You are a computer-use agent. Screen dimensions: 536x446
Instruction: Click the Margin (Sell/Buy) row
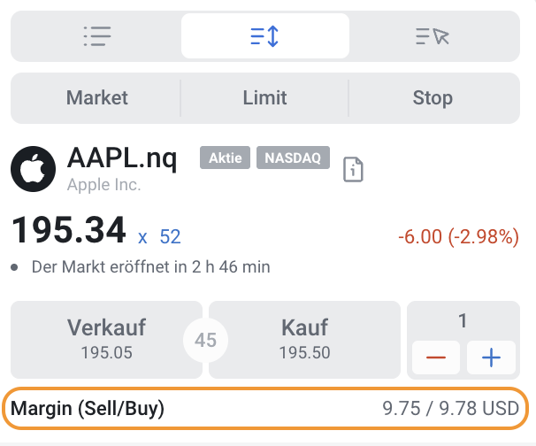[x=265, y=408]
